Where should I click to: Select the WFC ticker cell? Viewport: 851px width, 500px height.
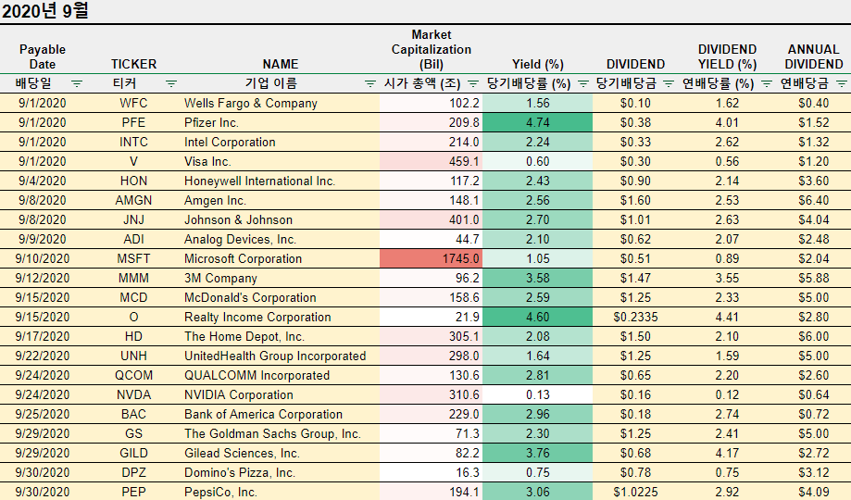(133, 103)
